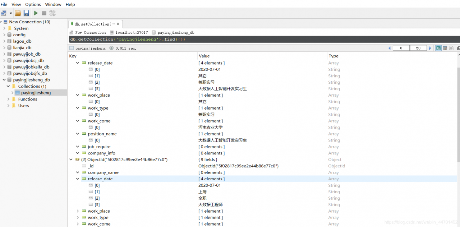Click the array icon beside company_info
Viewport: 460px width, 227px height.
coord(84,153)
